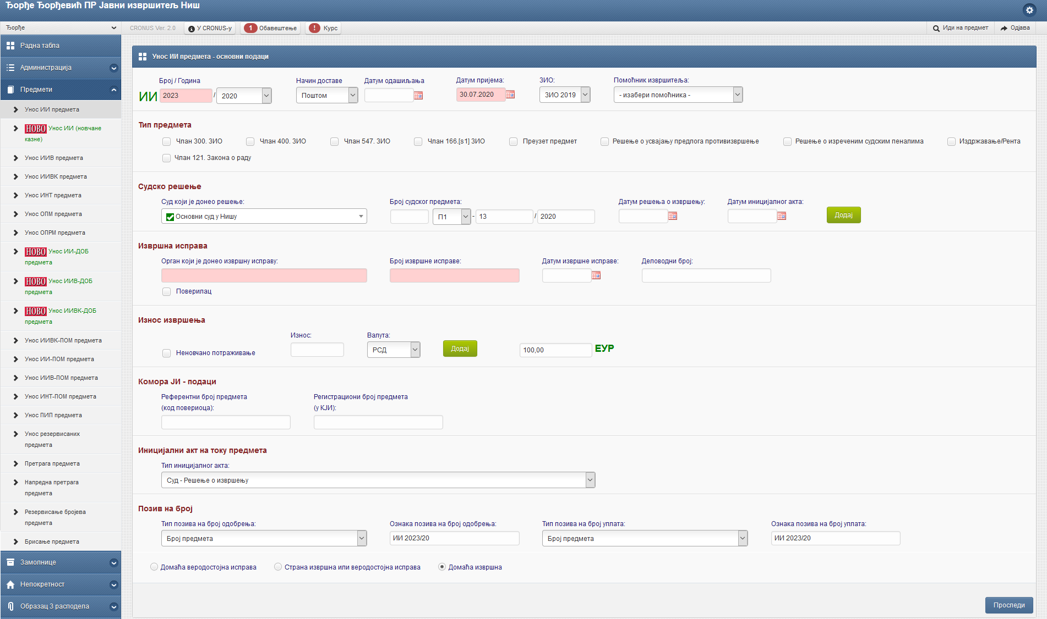
Task: Click the Иди на предмет search icon
Action: point(936,28)
